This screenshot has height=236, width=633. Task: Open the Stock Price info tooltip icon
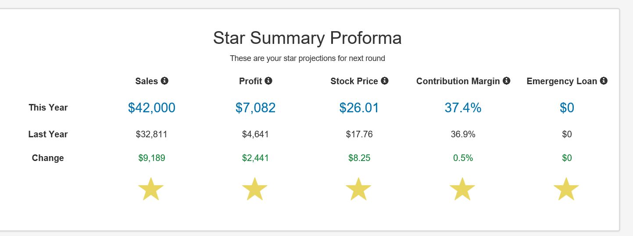point(385,81)
